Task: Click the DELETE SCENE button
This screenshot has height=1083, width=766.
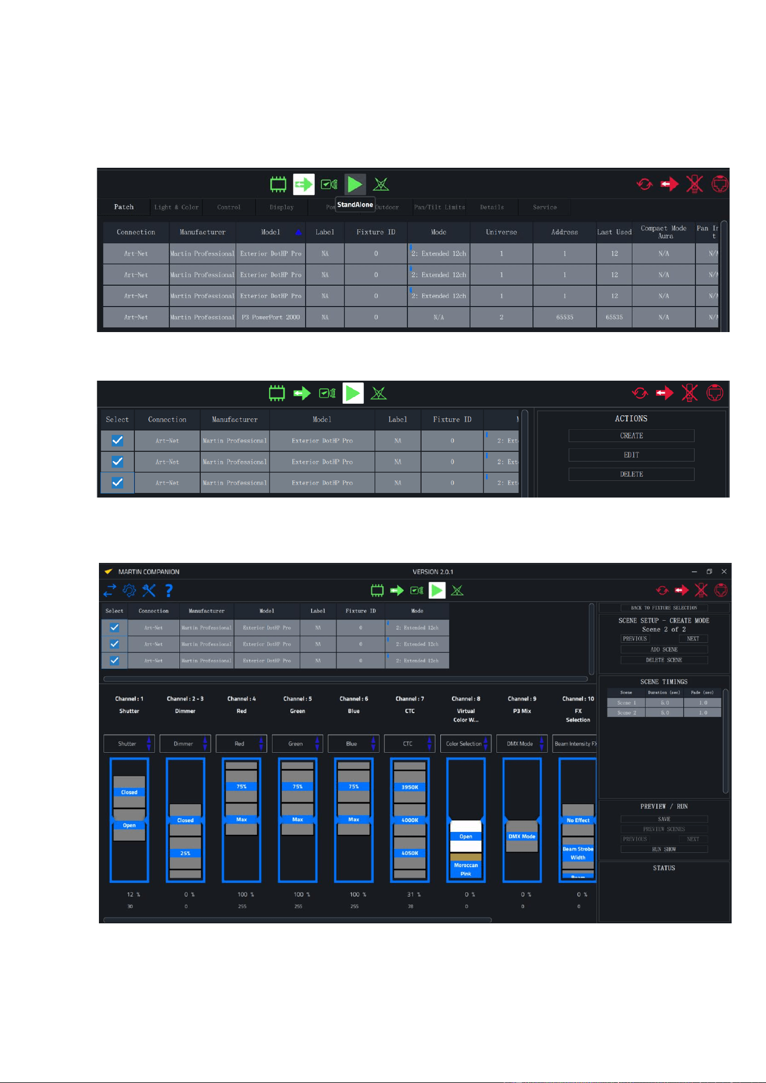Action: click(x=664, y=660)
